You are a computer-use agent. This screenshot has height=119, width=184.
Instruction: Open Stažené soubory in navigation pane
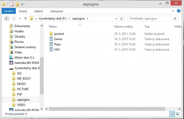25,47
